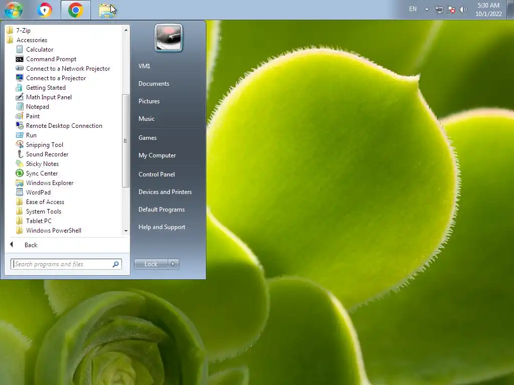Open the file explorer taskbar icon
This screenshot has width=514, height=385.
(x=106, y=11)
